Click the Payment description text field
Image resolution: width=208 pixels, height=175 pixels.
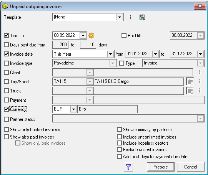[x=149, y=100]
